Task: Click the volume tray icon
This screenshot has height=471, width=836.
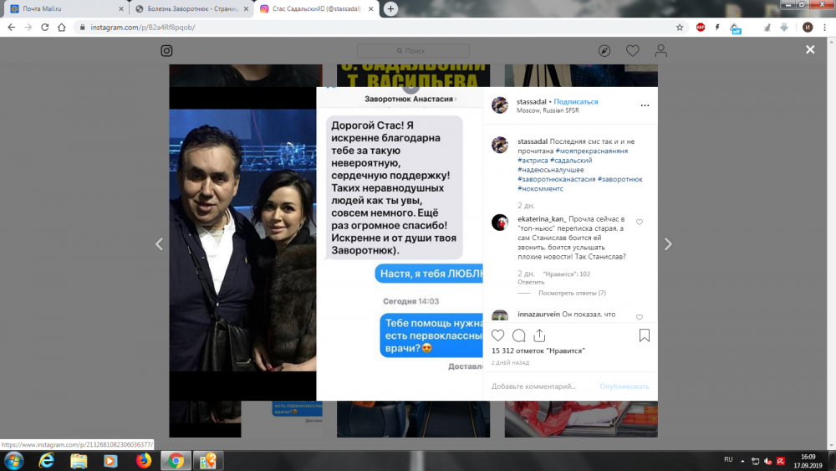Action: click(767, 461)
